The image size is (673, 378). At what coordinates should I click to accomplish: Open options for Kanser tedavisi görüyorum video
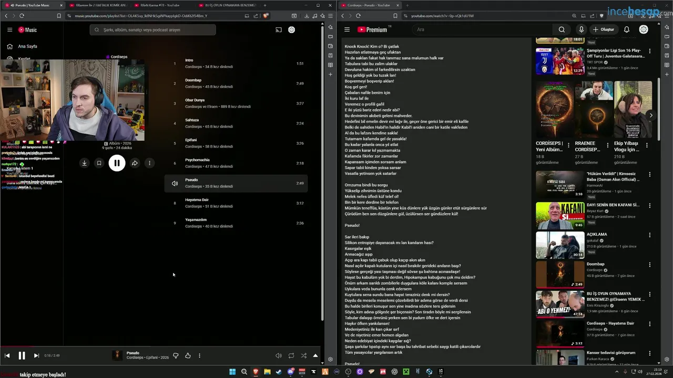point(650,353)
